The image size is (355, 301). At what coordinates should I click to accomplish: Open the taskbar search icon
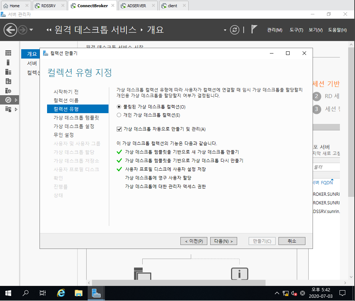point(26,293)
